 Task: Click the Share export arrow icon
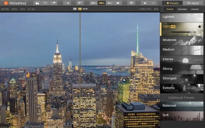[54, 3]
